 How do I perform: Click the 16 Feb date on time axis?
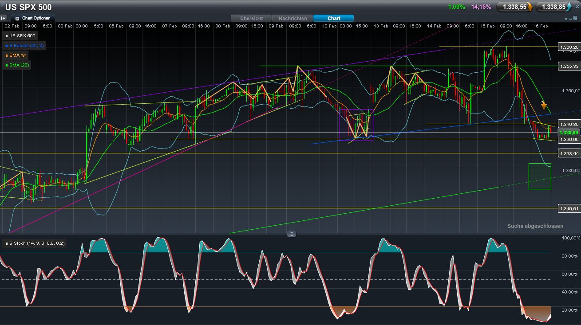pyautogui.click(x=541, y=26)
